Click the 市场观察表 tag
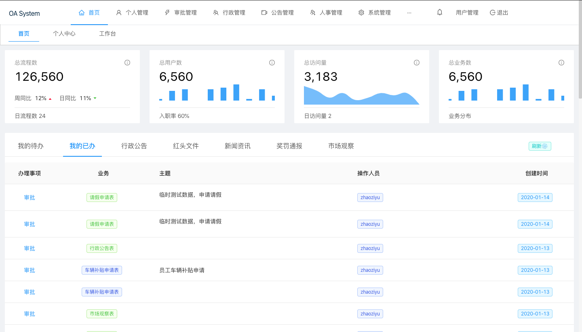Image resolution: width=582 pixels, height=332 pixels. point(102,314)
